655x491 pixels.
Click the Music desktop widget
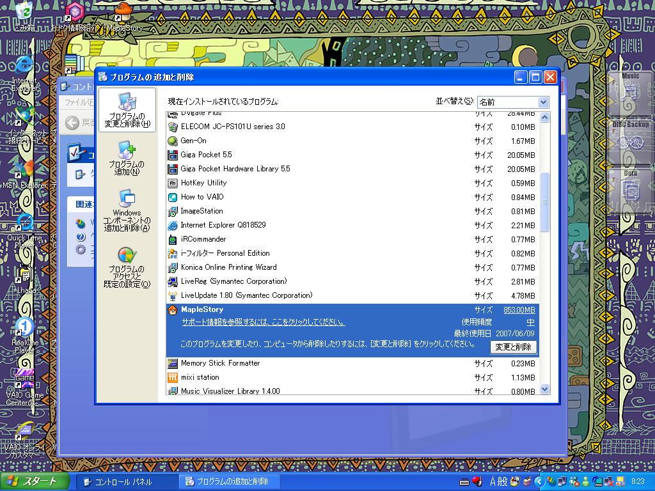630,94
